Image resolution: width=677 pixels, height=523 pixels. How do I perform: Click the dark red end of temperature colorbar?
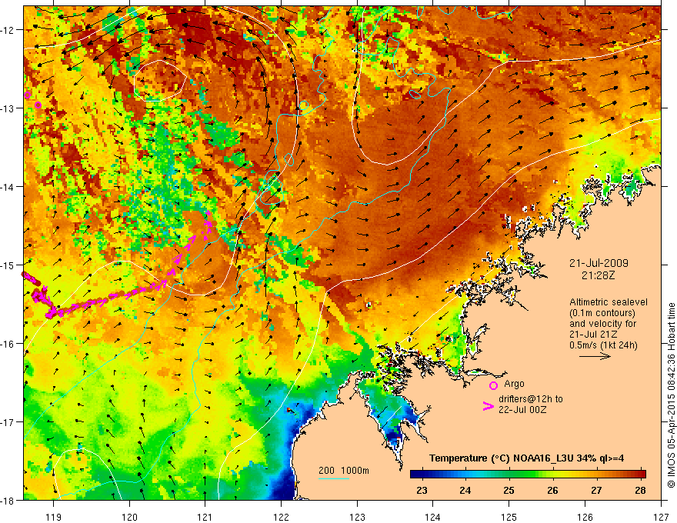point(640,474)
